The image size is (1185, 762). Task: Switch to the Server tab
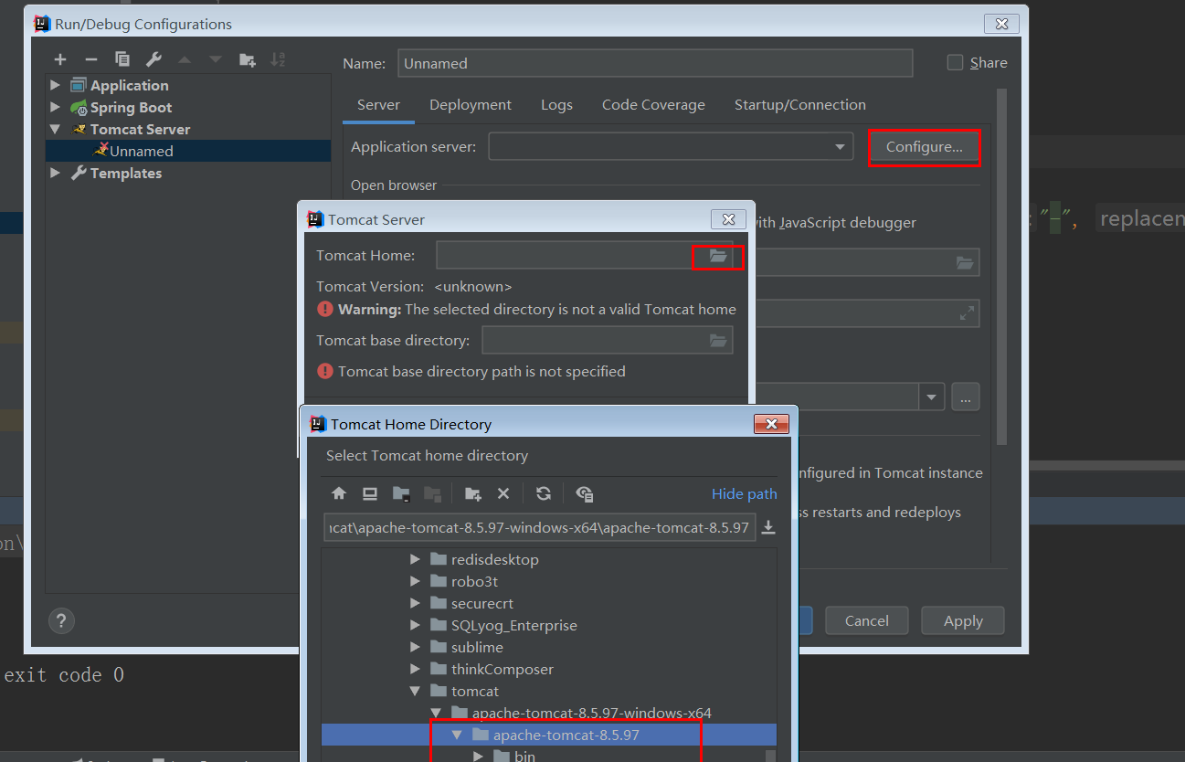[x=378, y=105]
